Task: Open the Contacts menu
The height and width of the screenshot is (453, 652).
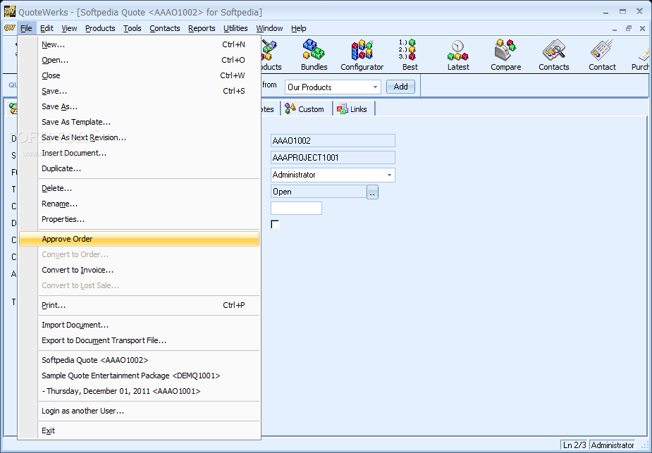Action: [165, 28]
